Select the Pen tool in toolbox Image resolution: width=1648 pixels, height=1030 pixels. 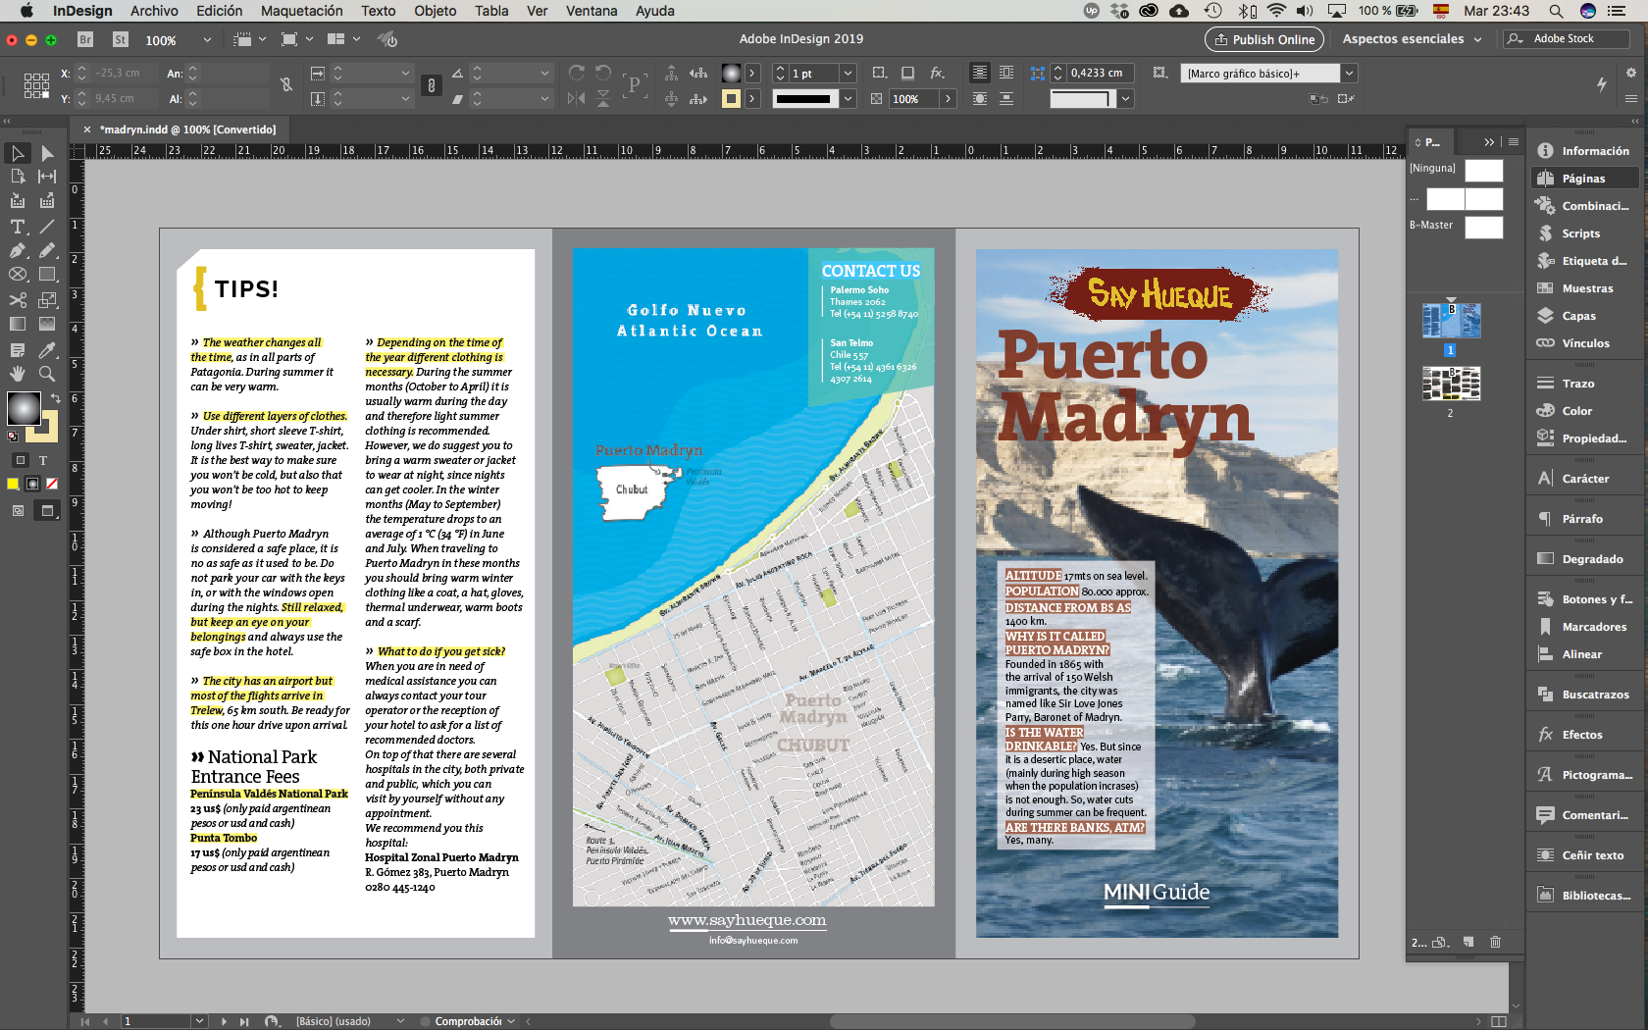18,250
